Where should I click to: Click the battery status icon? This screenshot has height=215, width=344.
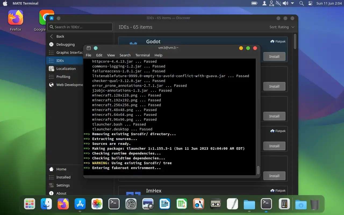[x=254, y=3]
